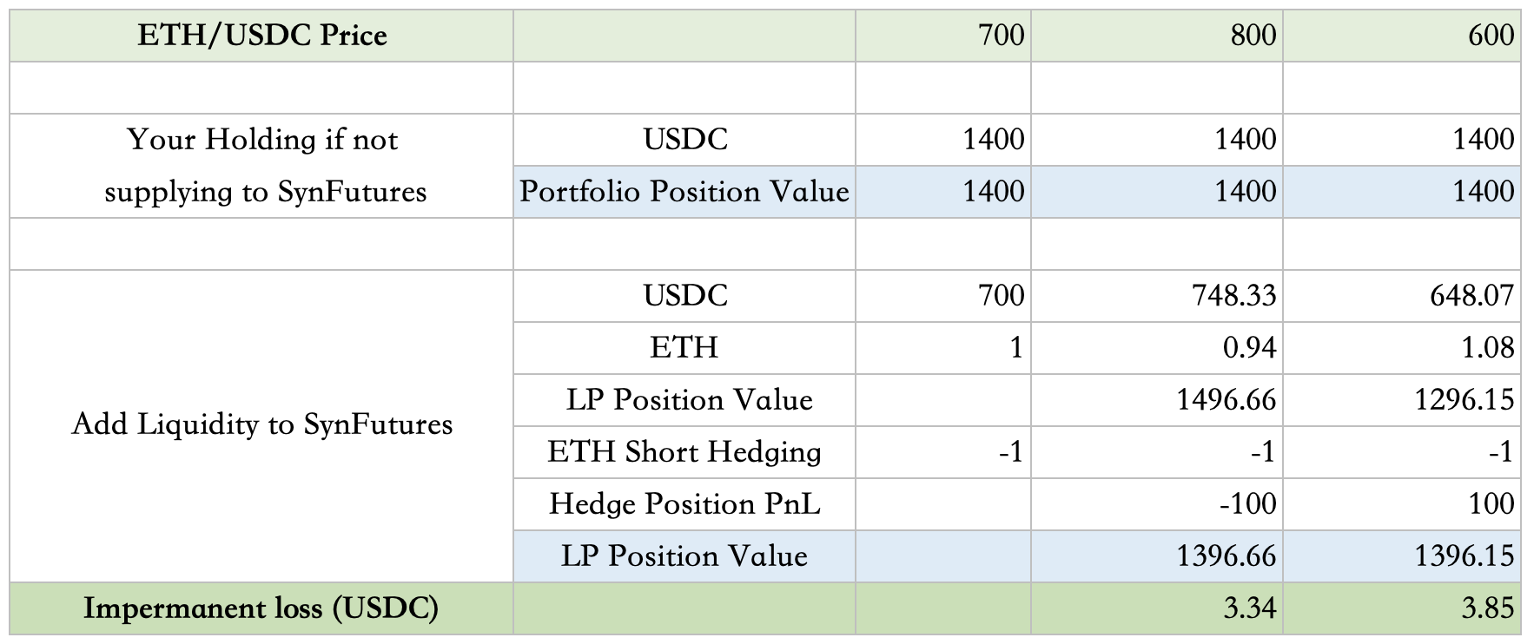
Task: Select the 800 price column header
Action: click(1157, 36)
